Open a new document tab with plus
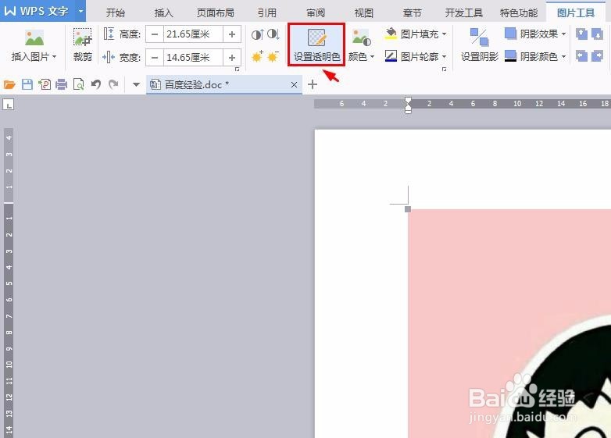 (313, 84)
